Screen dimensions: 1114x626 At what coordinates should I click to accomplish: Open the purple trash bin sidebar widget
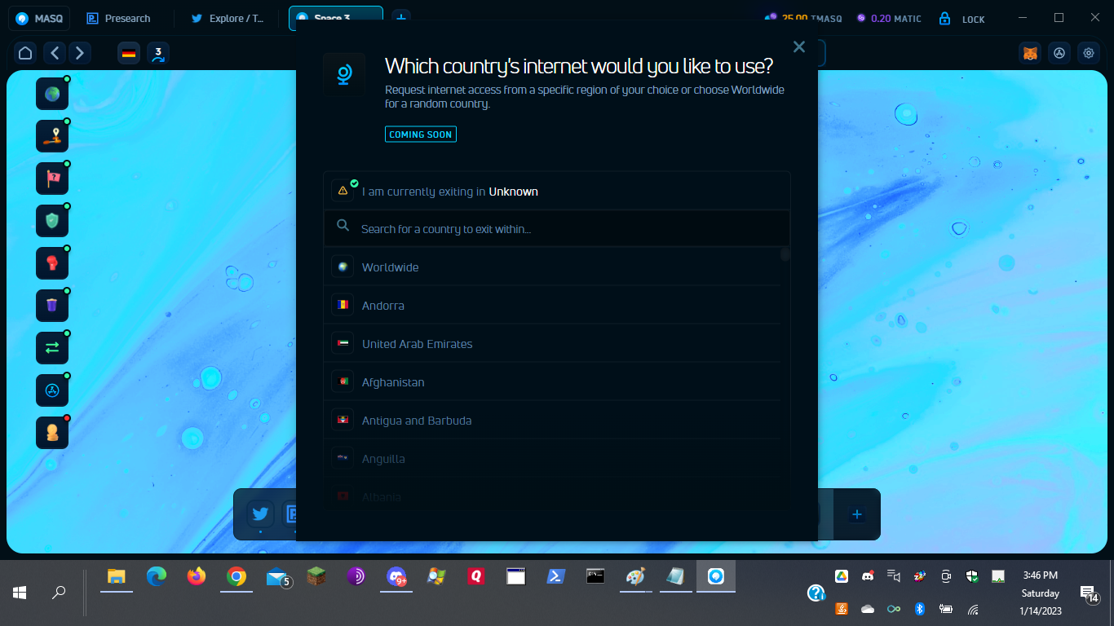click(52, 306)
